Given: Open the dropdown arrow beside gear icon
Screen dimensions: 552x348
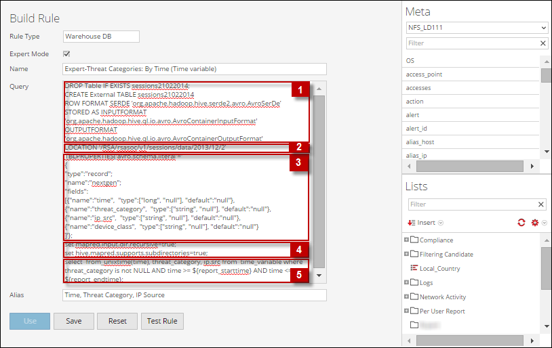Looking at the screenshot, I should point(545,223).
